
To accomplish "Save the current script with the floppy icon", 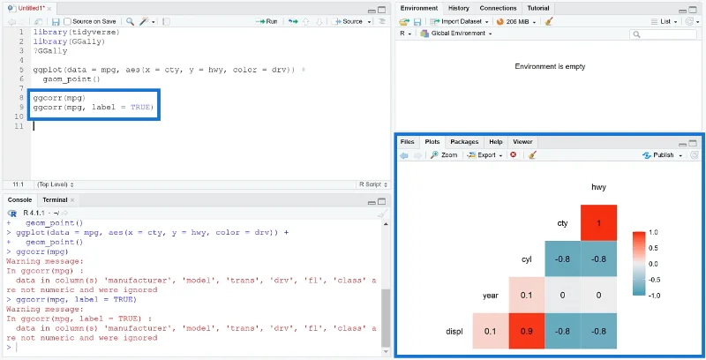I will click(56, 21).
